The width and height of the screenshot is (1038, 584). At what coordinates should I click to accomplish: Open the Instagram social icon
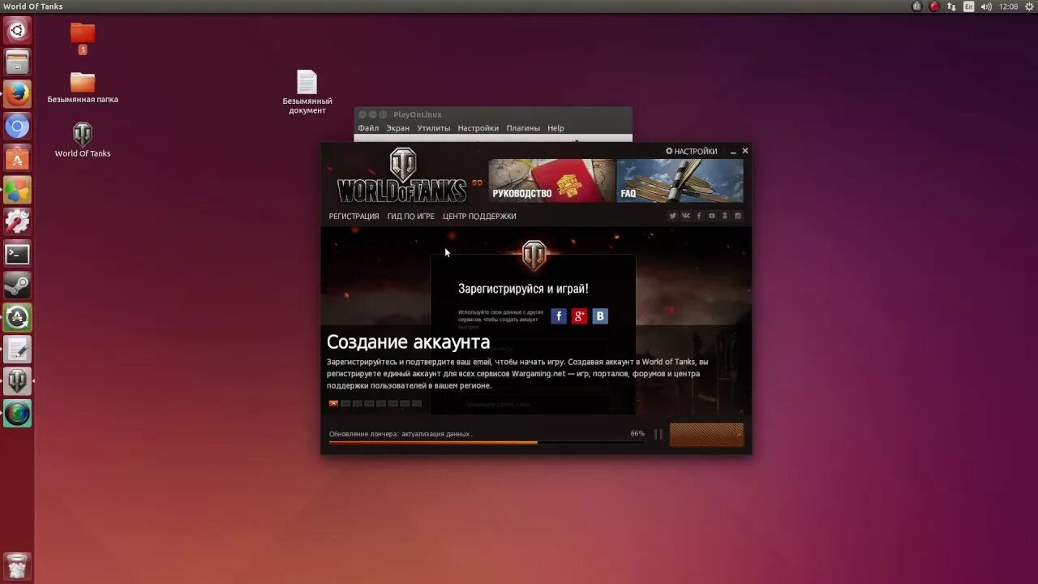point(737,216)
